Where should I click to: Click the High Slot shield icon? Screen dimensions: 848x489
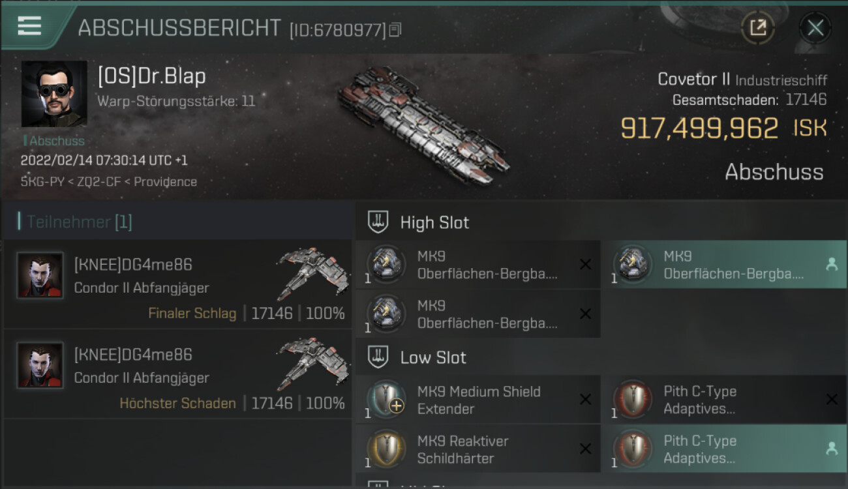tap(378, 222)
